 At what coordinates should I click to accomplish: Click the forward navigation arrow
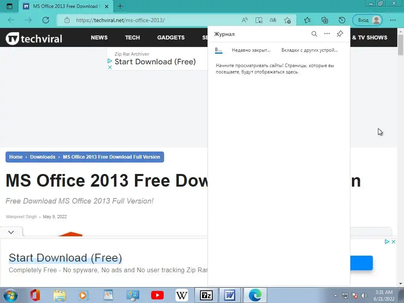click(x=28, y=20)
